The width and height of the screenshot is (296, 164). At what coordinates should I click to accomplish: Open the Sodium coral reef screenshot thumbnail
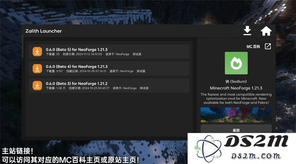point(236,115)
